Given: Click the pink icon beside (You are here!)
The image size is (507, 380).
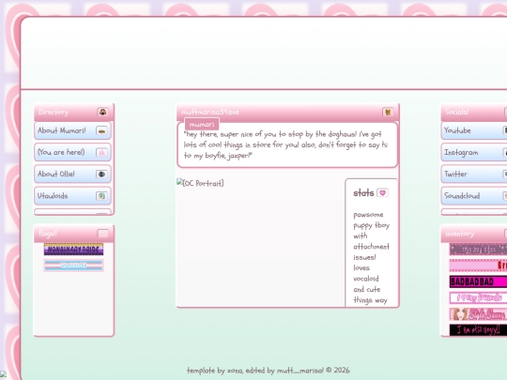Looking at the screenshot, I should 101,153.
